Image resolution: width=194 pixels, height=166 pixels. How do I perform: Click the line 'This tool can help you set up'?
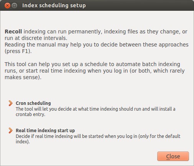pyautogui.click(x=92, y=64)
